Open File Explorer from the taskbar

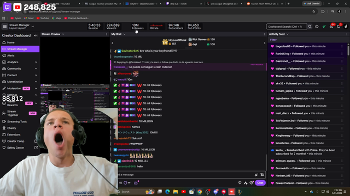point(176,192)
